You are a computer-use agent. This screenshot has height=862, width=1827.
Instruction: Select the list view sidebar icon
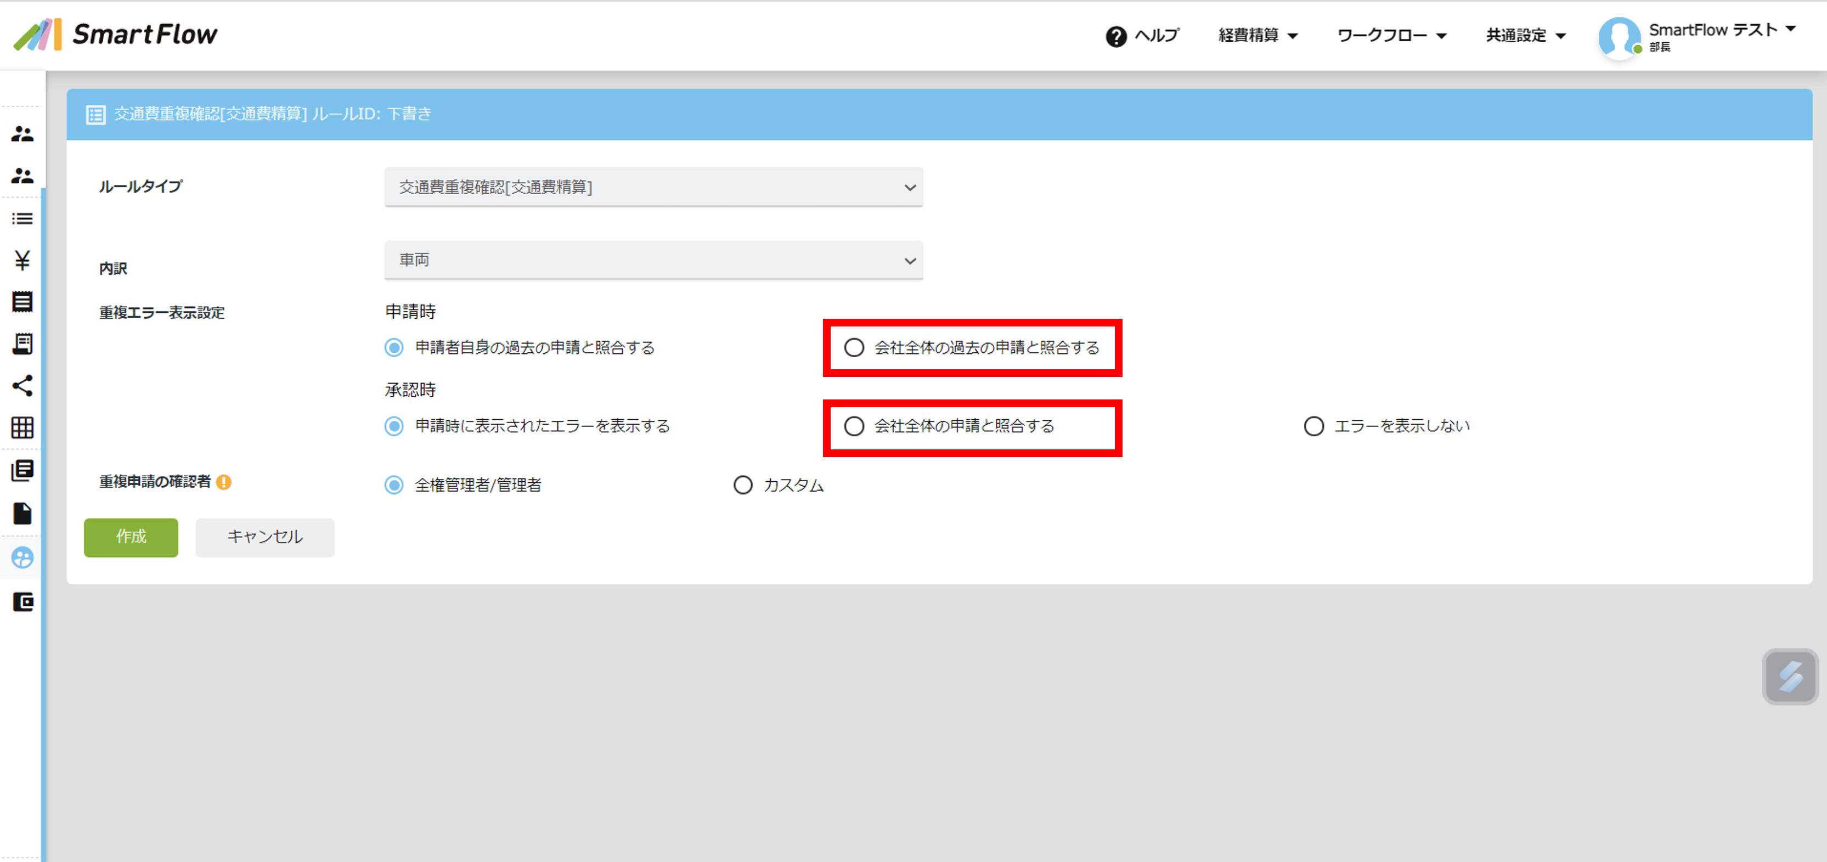click(22, 218)
